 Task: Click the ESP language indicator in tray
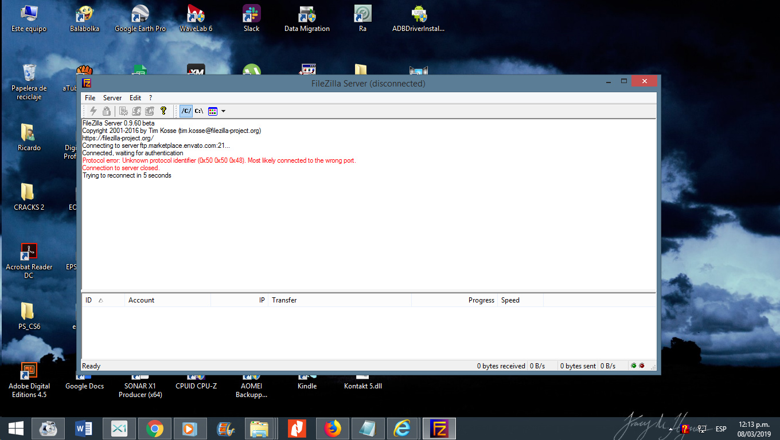click(x=721, y=429)
